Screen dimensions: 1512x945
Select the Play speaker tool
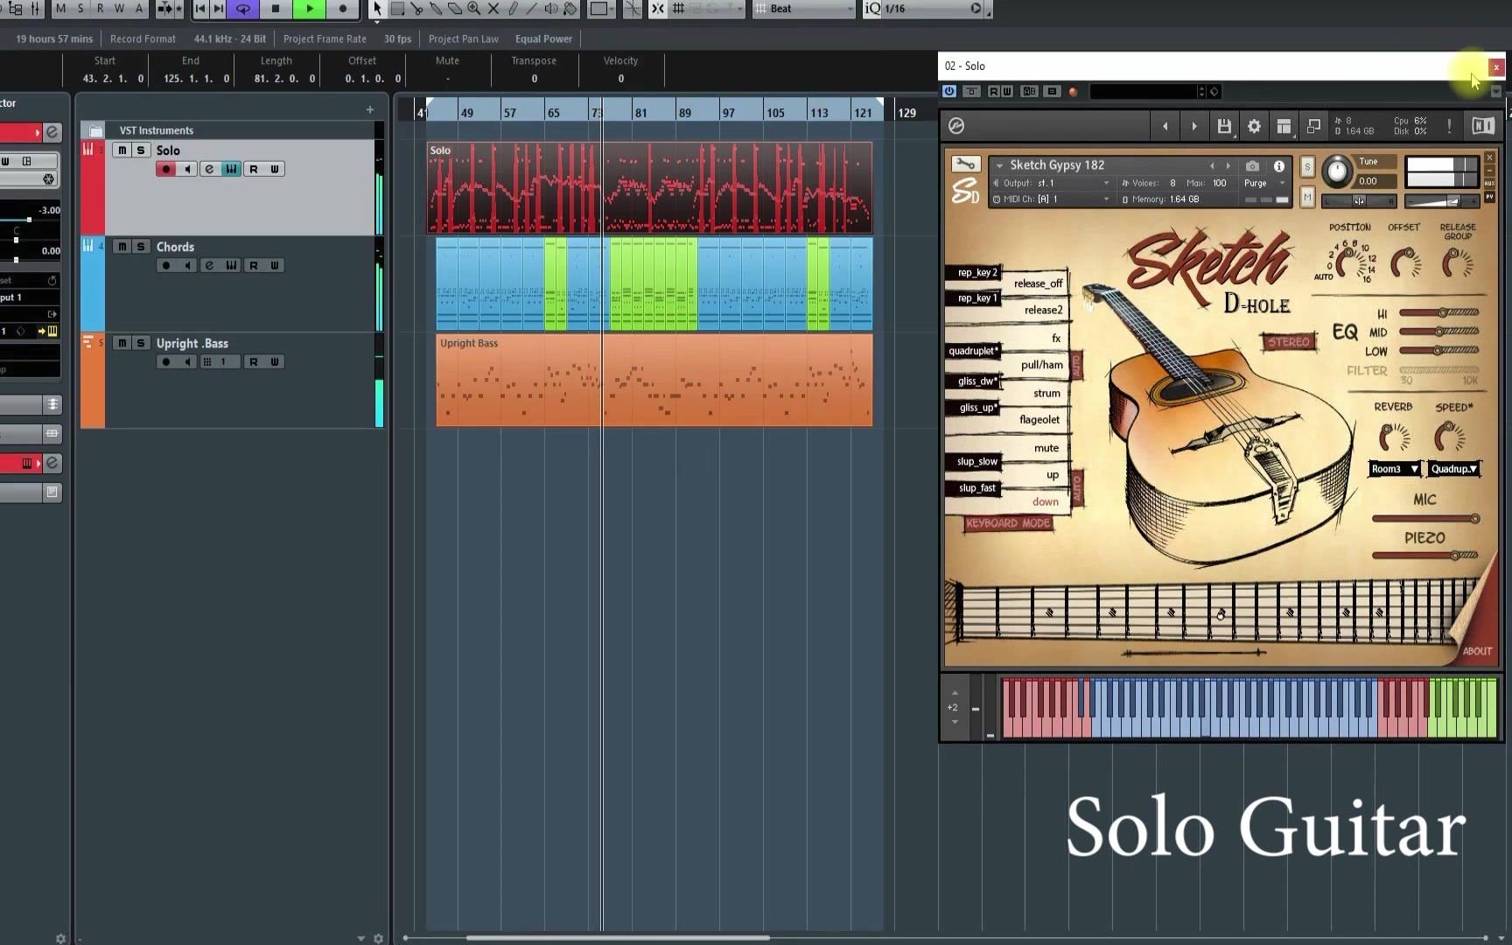click(x=551, y=9)
